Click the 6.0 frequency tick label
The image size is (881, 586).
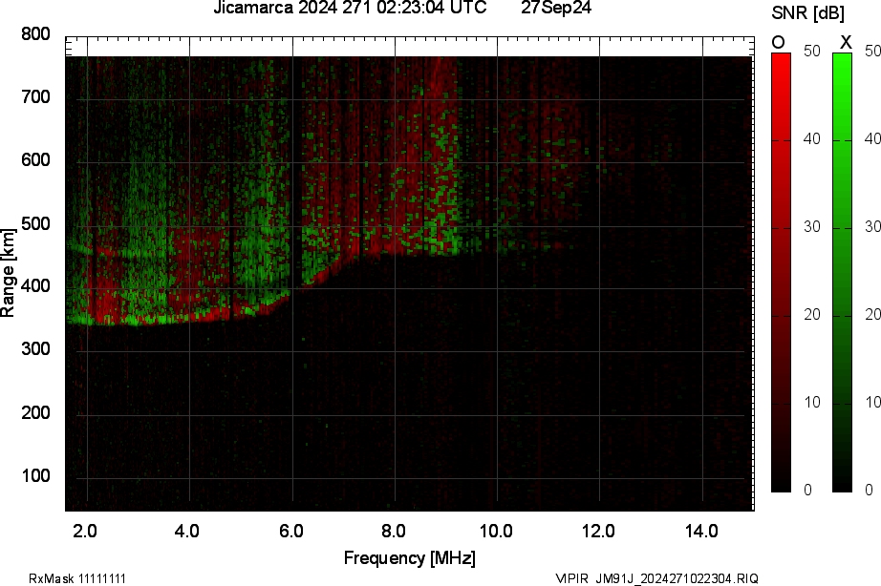[291, 531]
